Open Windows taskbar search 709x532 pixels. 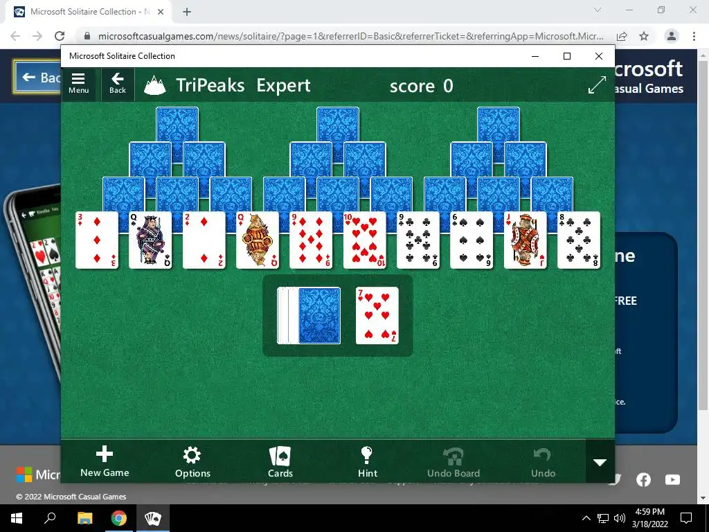[x=50, y=518]
